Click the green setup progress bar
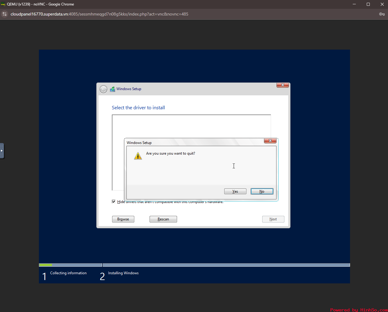 point(46,265)
